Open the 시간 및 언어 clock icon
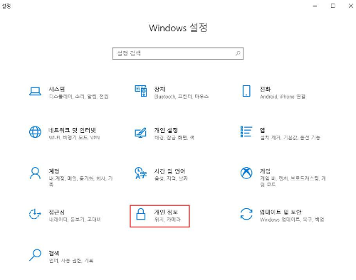Screen dimensions: 356x280 (x=141, y=173)
